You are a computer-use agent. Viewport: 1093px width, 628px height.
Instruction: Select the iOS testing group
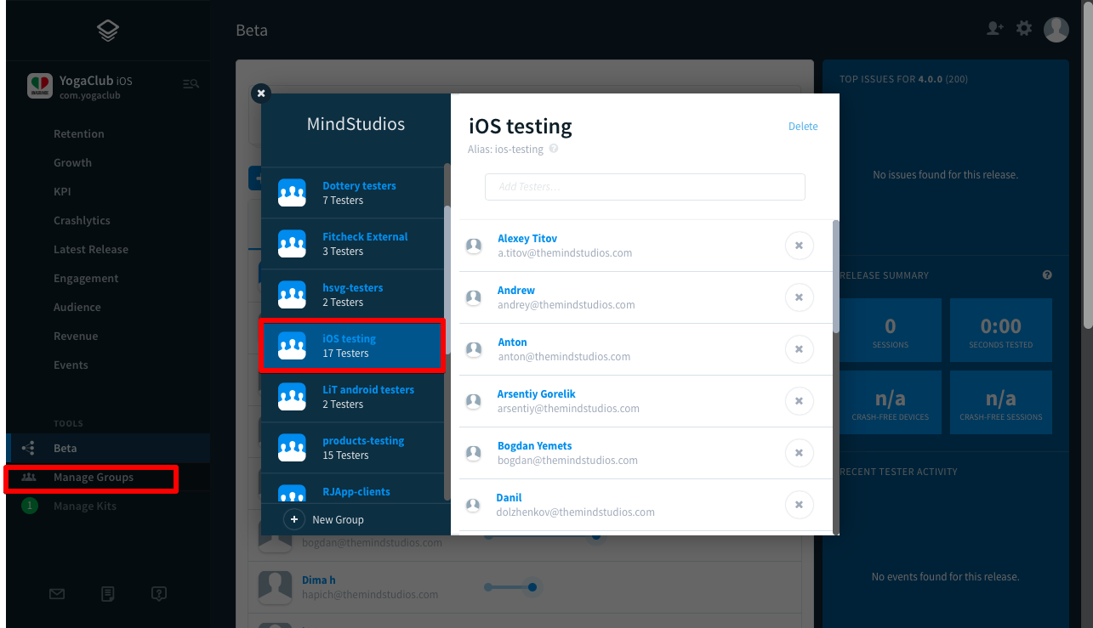coord(352,346)
